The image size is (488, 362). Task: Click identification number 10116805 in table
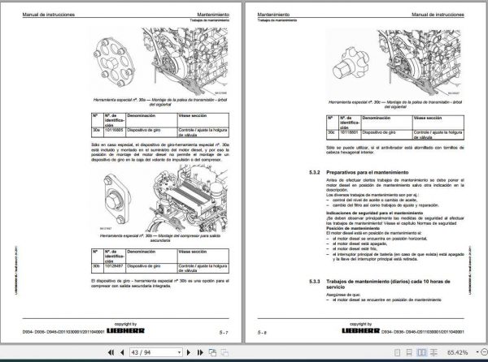(x=114, y=130)
